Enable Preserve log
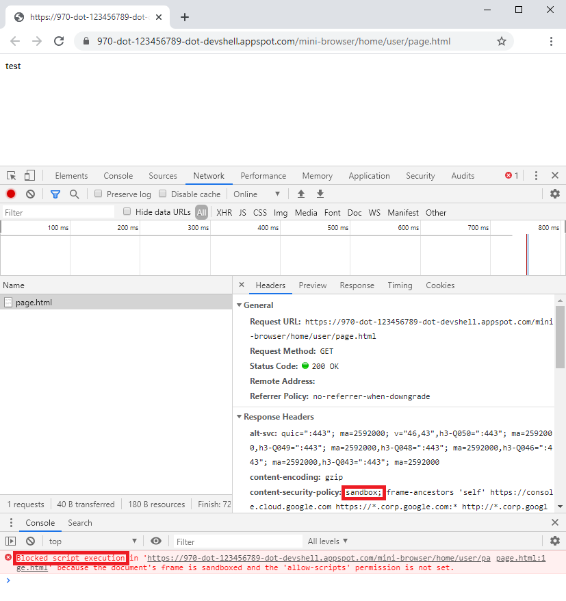 pos(98,194)
